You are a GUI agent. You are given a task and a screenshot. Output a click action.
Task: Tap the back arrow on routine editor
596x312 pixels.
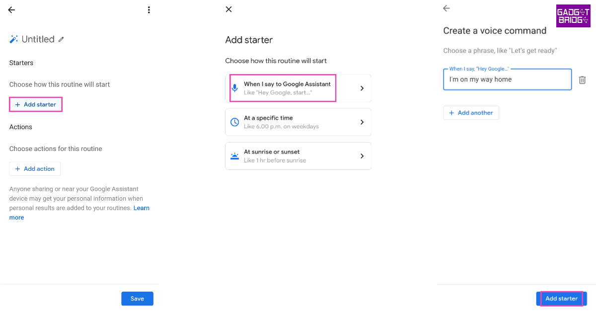pos(11,10)
